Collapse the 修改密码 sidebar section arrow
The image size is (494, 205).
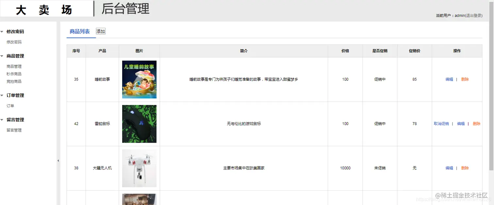(x=2, y=32)
